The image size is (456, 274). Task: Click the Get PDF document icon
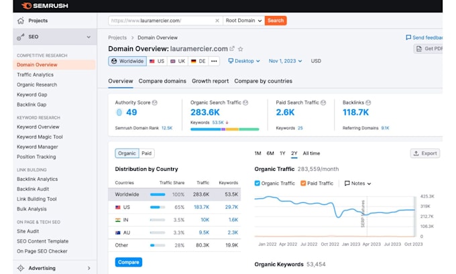419,49
